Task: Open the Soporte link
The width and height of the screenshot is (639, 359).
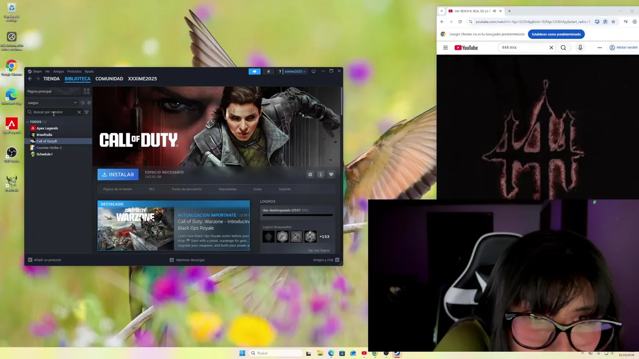Action: tap(285, 189)
